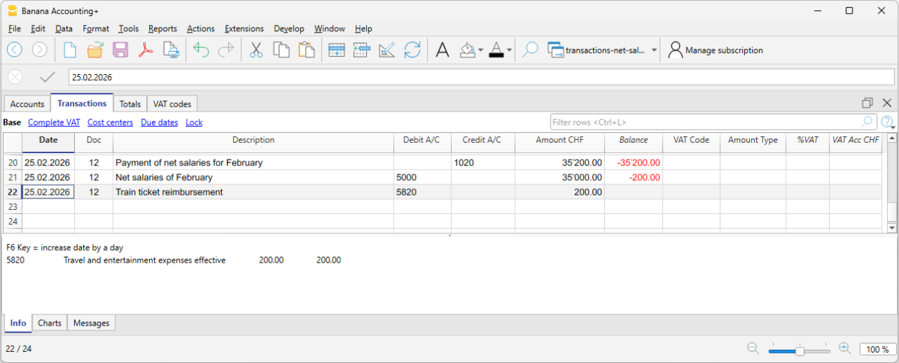Select the Credit A/C cell 1020
Viewport: 899px width, 363px height.
[x=483, y=163]
